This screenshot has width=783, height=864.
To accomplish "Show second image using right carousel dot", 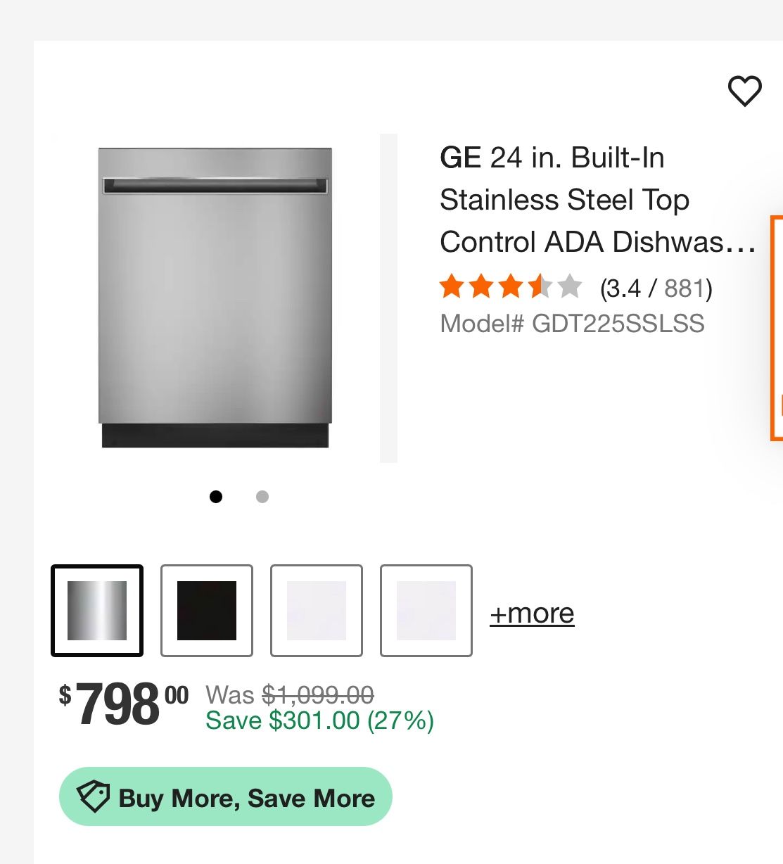I will click(x=262, y=496).
